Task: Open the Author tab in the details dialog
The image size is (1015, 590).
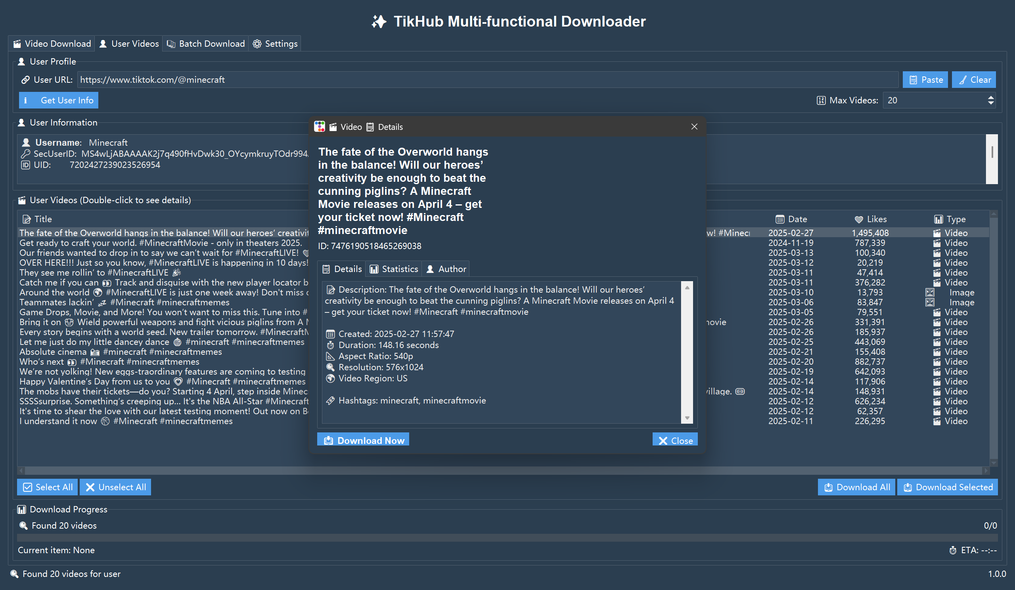Action: pos(446,269)
